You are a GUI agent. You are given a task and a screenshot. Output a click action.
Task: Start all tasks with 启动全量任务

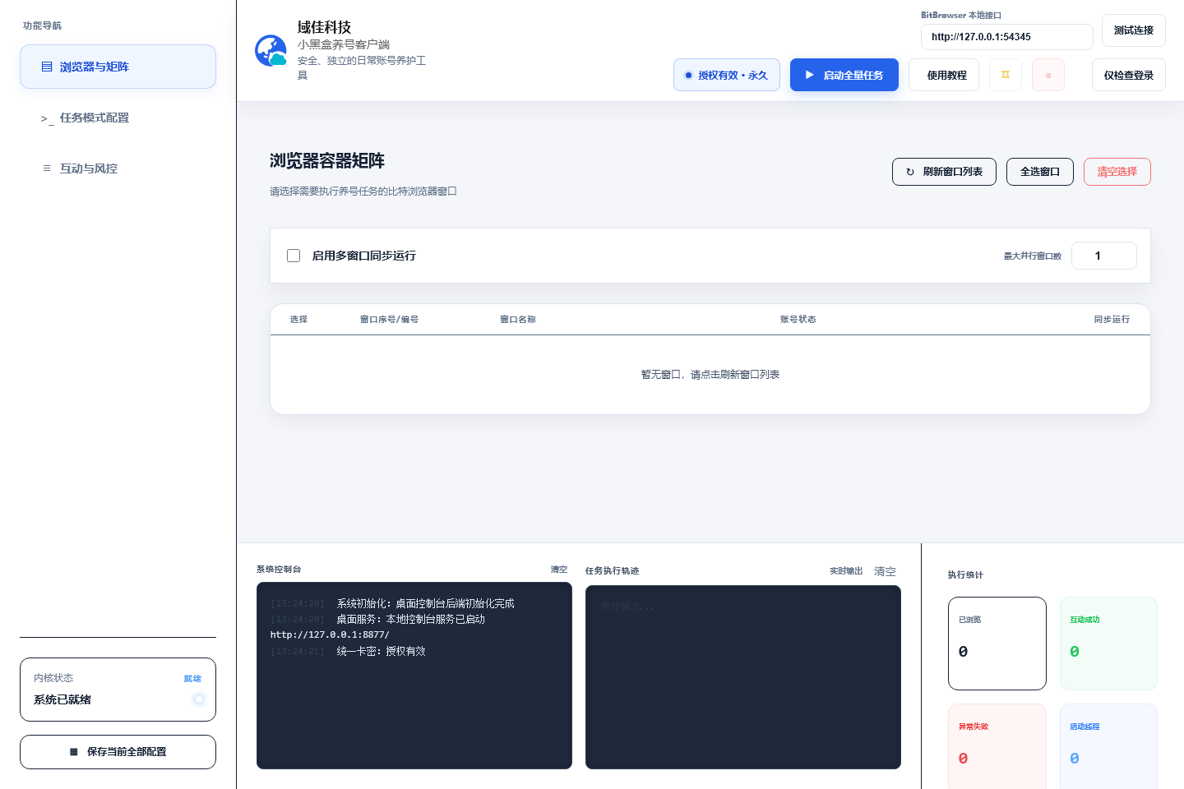[844, 75]
